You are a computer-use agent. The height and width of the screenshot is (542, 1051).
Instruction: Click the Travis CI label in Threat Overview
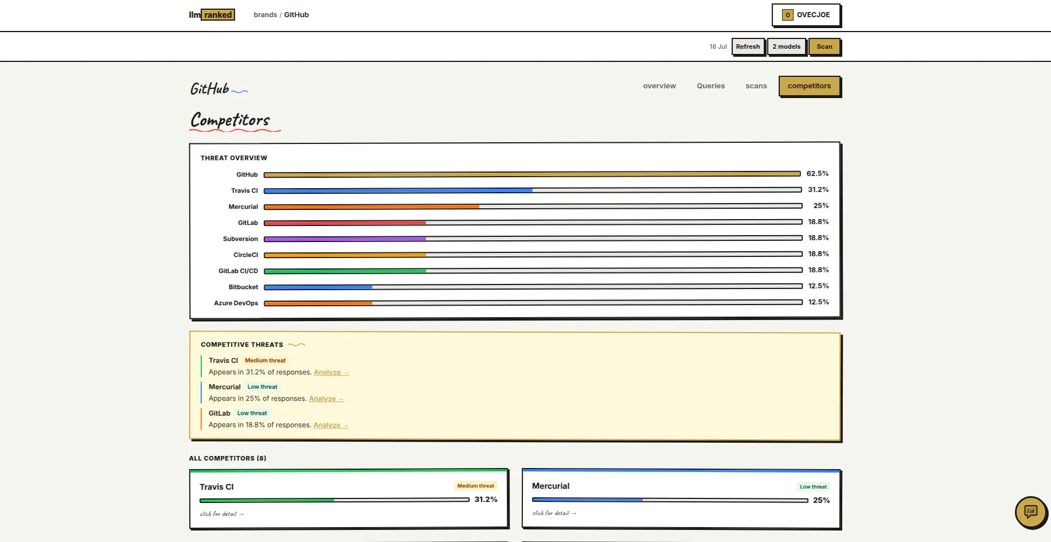(245, 190)
